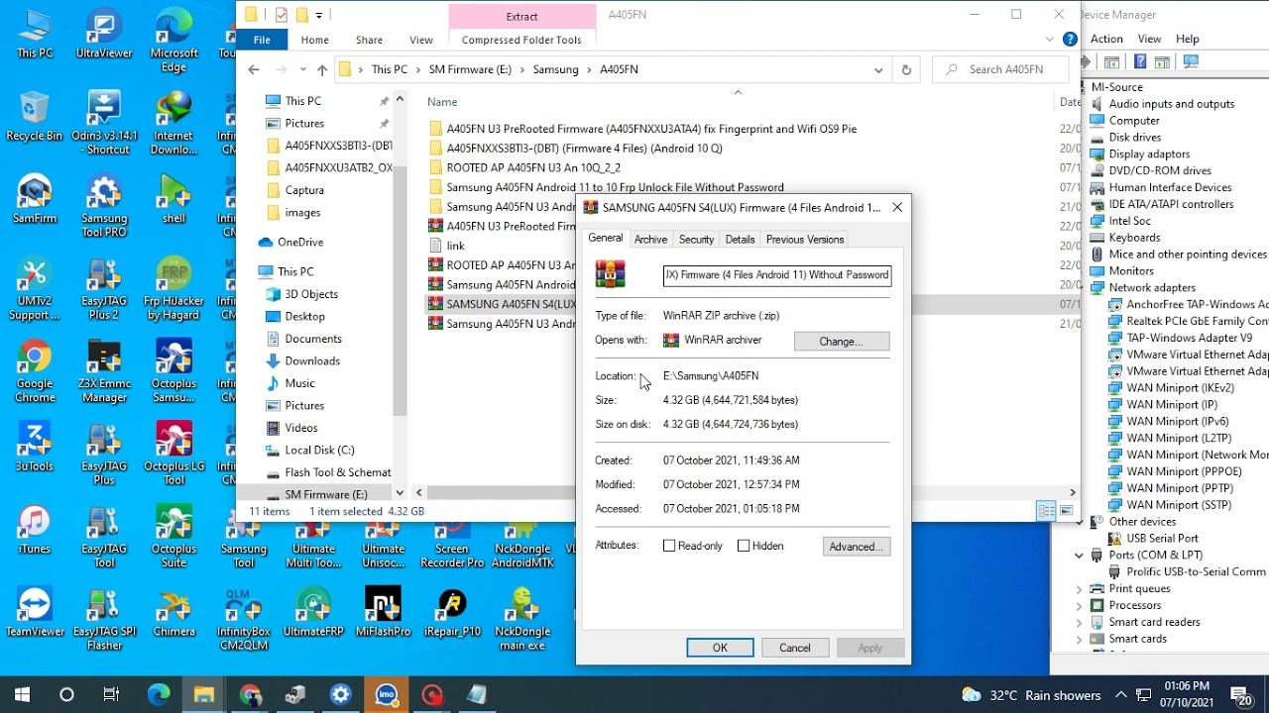Open File Explorer from the taskbar
Screen dimensions: 1269x713
pyautogui.click(x=204, y=695)
